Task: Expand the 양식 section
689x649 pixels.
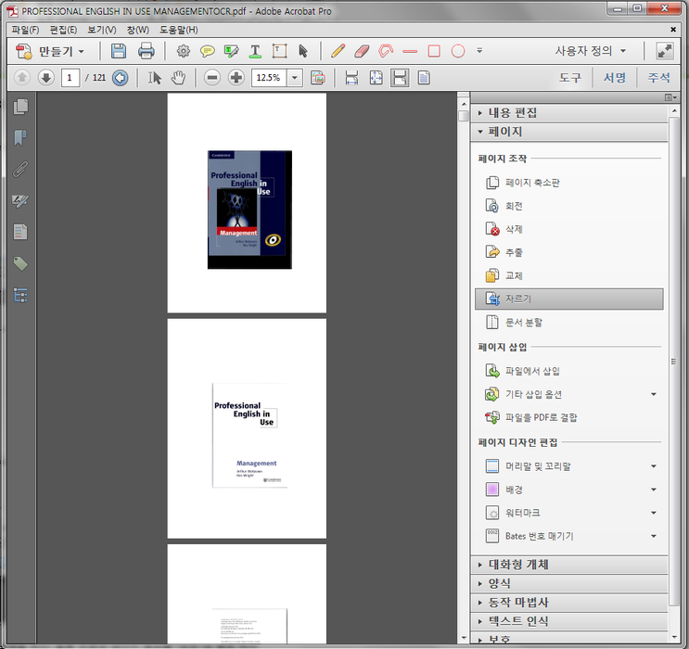Action: 569,583
